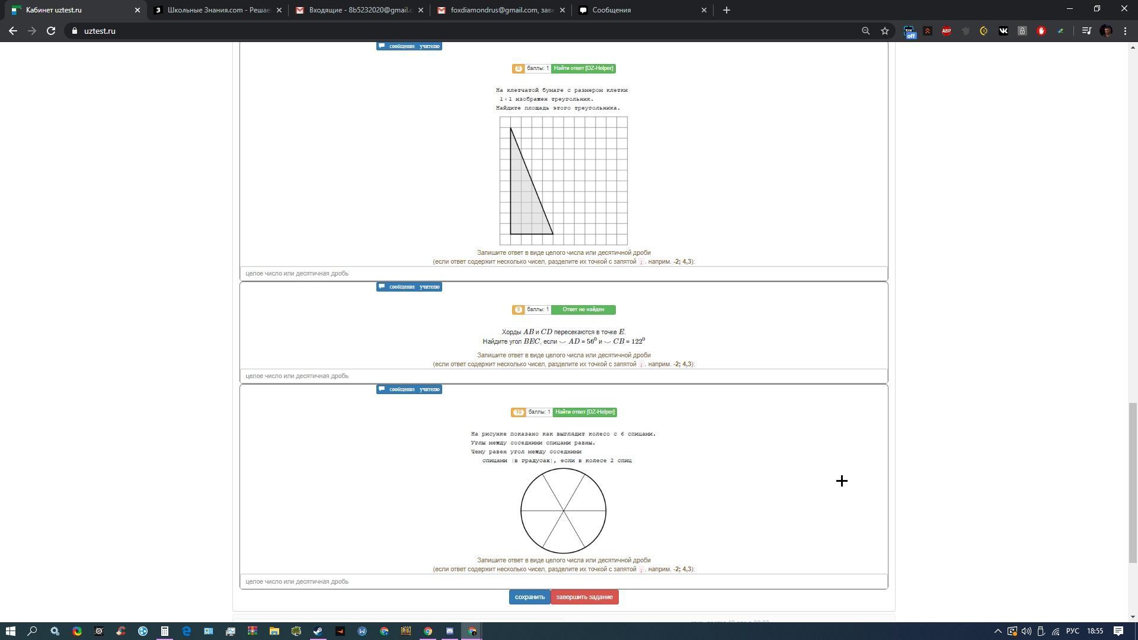
Task: Open the VK extension icon
Action: coord(1003,31)
